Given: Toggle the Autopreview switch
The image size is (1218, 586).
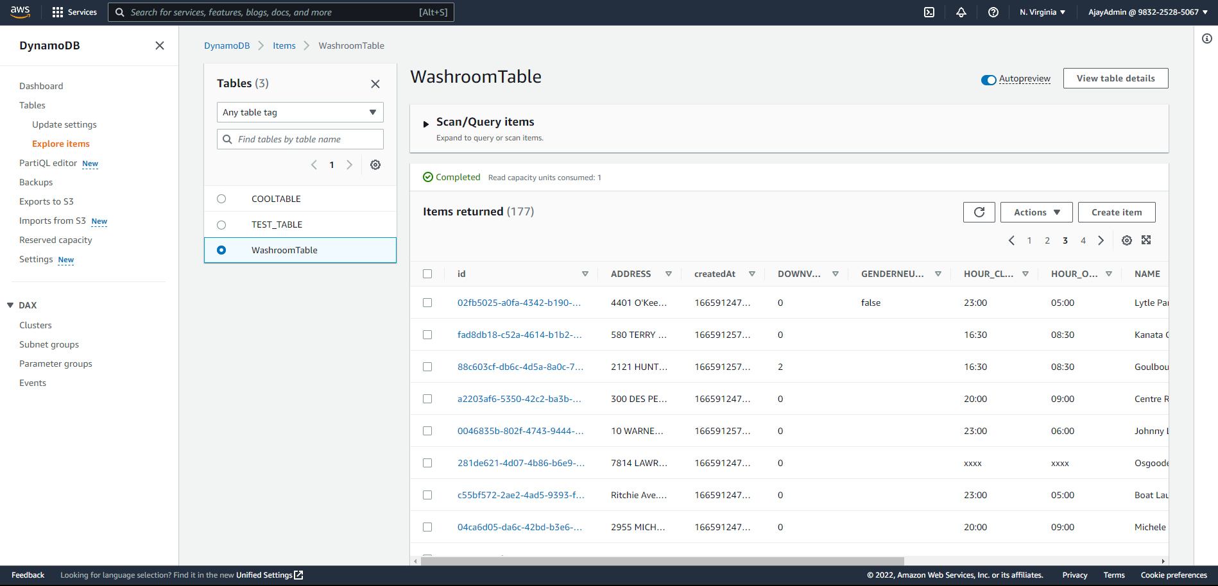Looking at the screenshot, I should pyautogui.click(x=988, y=80).
